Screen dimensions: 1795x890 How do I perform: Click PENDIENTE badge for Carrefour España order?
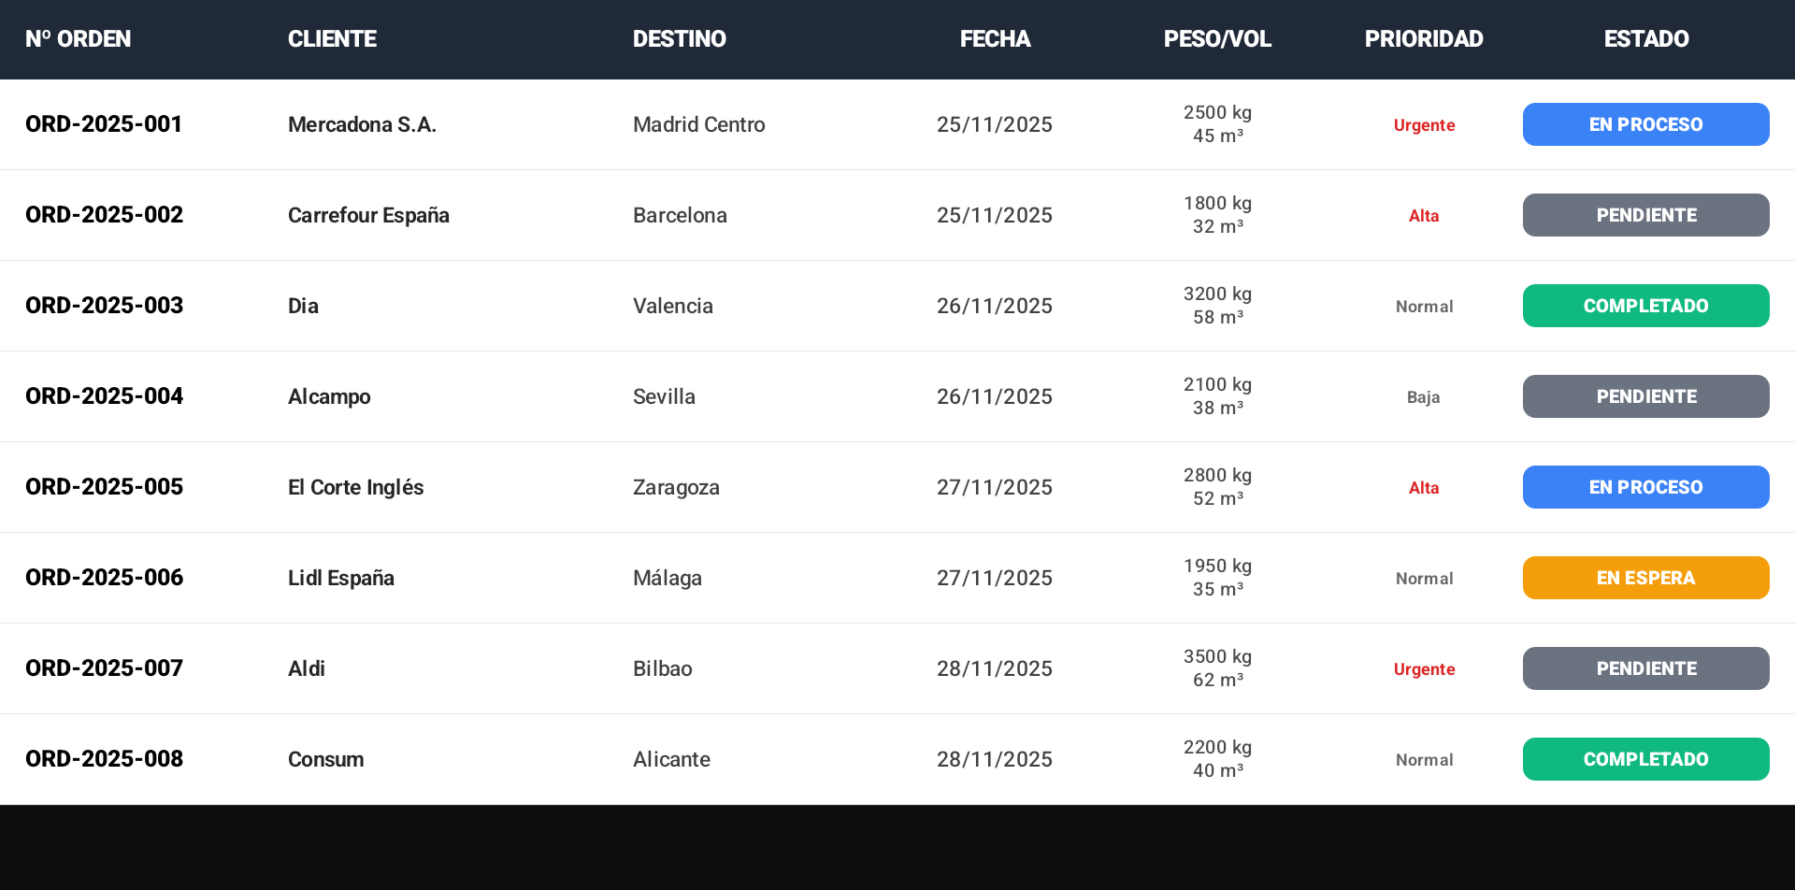pos(1645,215)
